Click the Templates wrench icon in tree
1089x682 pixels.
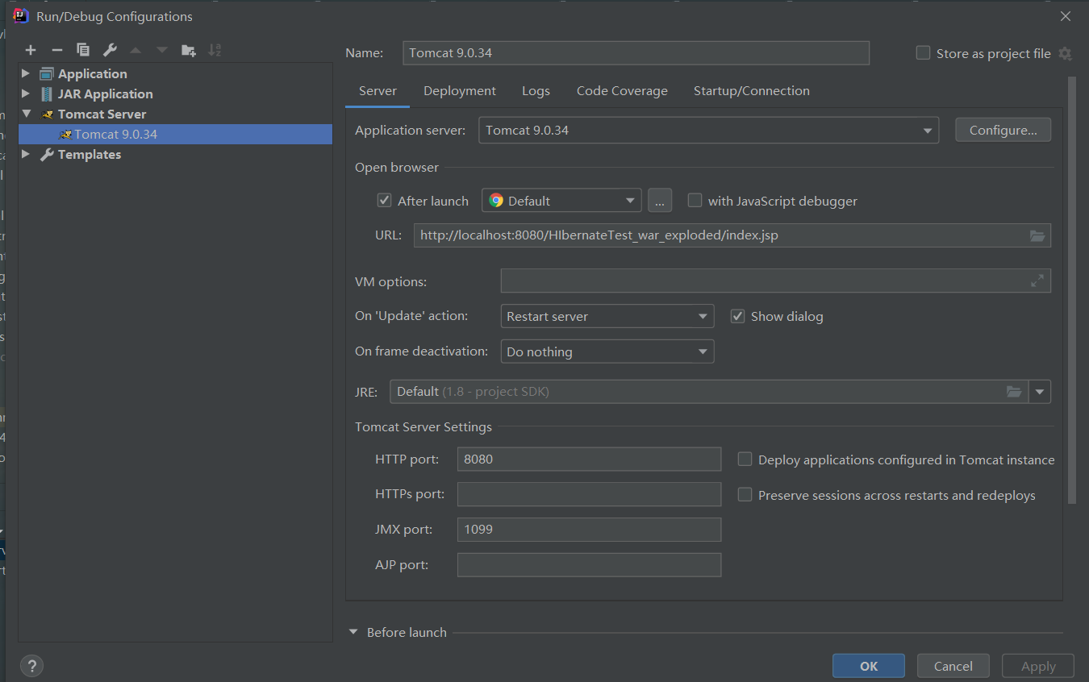[47, 154]
